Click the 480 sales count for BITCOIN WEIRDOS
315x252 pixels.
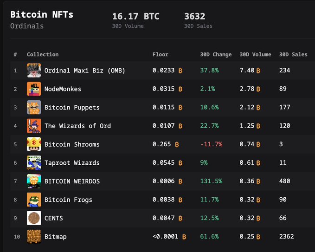tap(285, 181)
